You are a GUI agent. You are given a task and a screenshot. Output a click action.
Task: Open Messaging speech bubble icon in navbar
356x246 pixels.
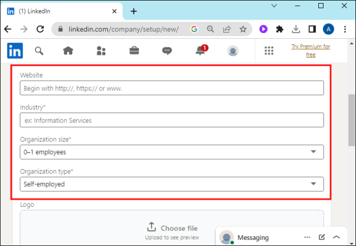tap(167, 51)
